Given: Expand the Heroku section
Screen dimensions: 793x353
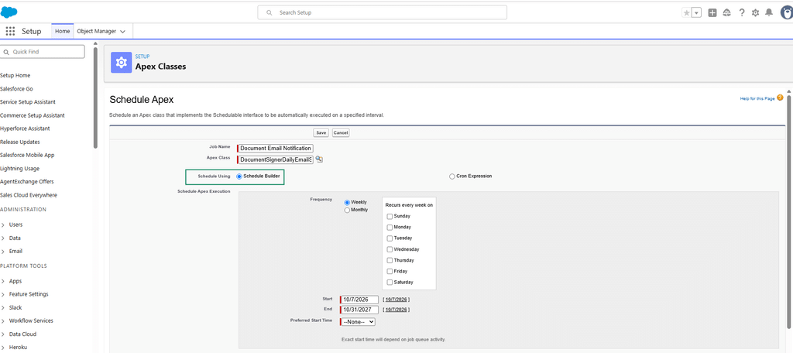Looking at the screenshot, I should tap(2, 348).
